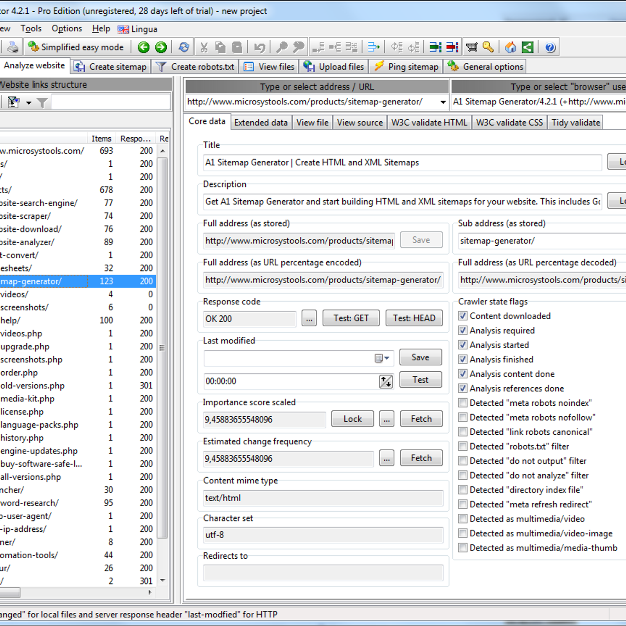The width and height of the screenshot is (626, 626).
Task: Click the golden key registration icon
Action: click(x=488, y=47)
